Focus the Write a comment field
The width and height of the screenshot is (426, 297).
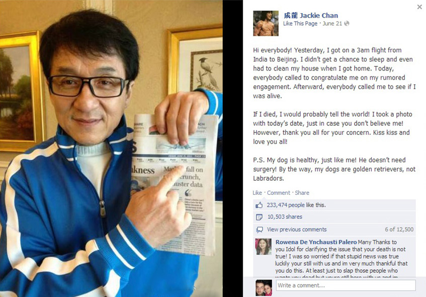pos(346,285)
